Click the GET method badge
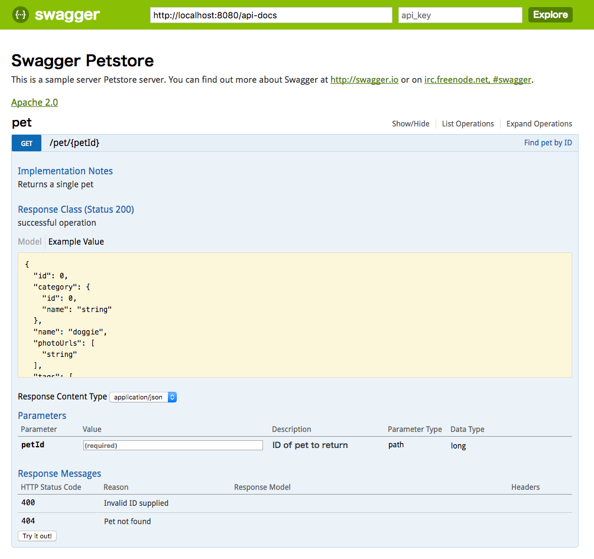The width and height of the screenshot is (594, 559). tap(27, 143)
